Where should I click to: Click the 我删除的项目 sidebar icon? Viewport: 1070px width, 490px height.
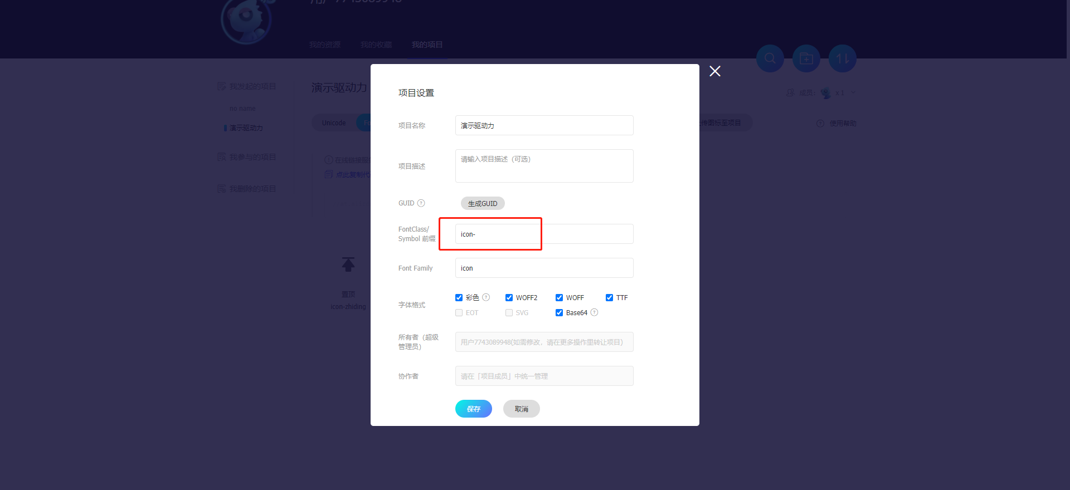222,189
